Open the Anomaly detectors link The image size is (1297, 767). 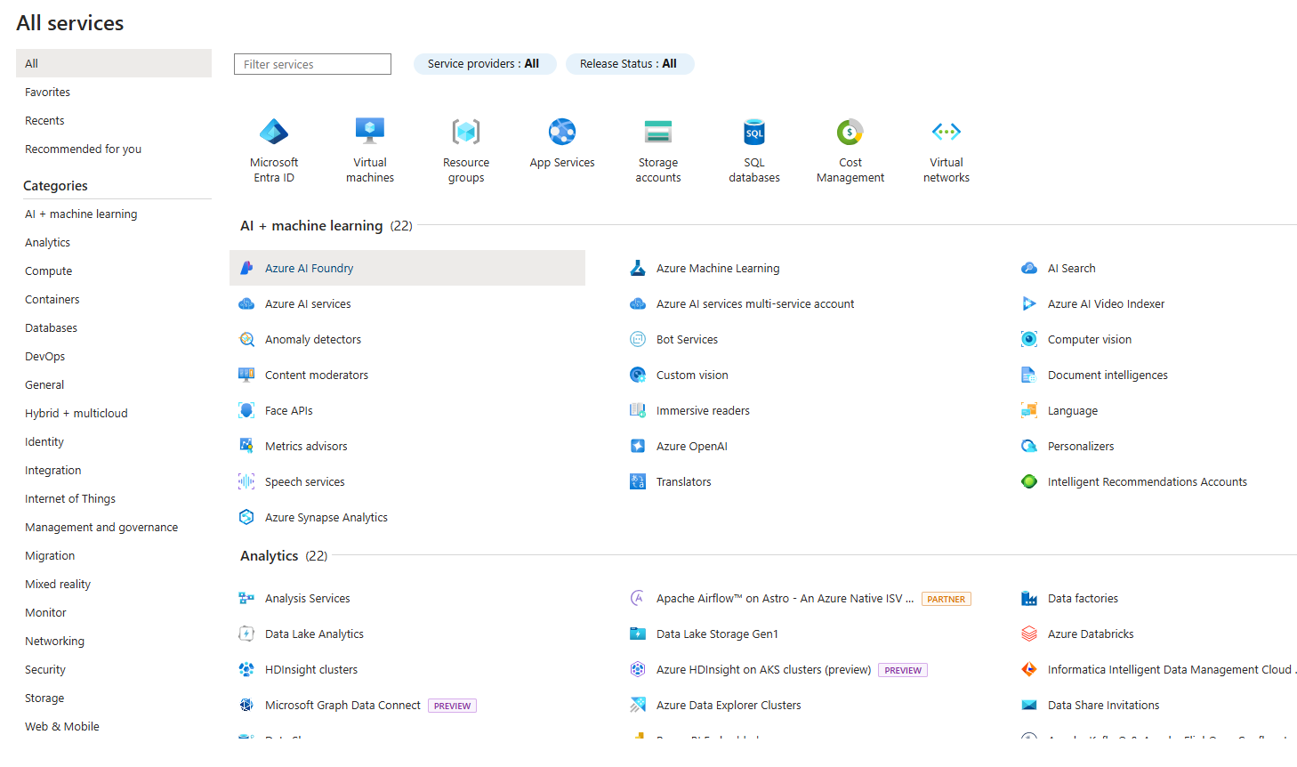pyautogui.click(x=313, y=339)
